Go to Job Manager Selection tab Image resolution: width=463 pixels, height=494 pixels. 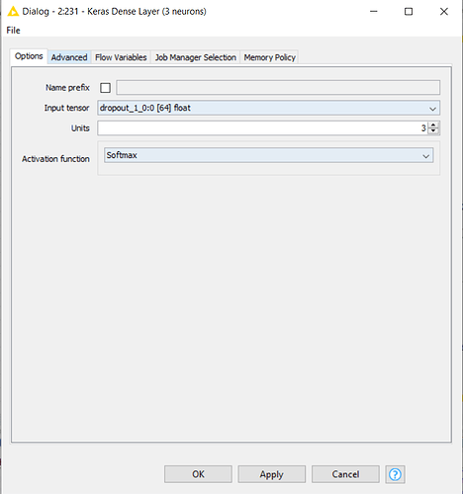point(196,57)
